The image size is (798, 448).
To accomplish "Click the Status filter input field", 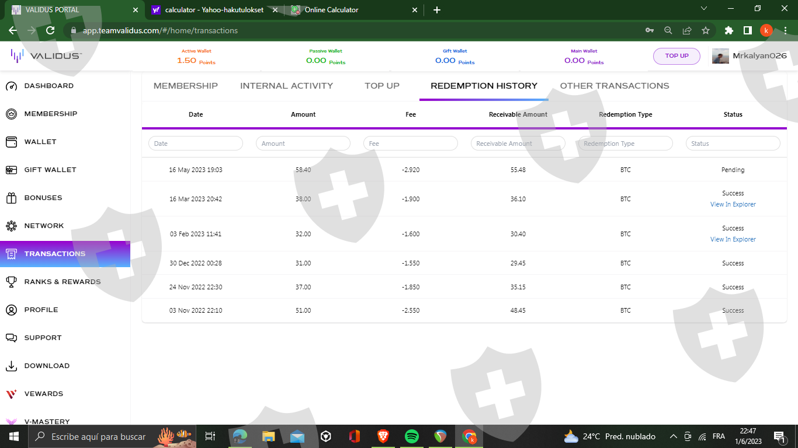I will pyautogui.click(x=733, y=143).
